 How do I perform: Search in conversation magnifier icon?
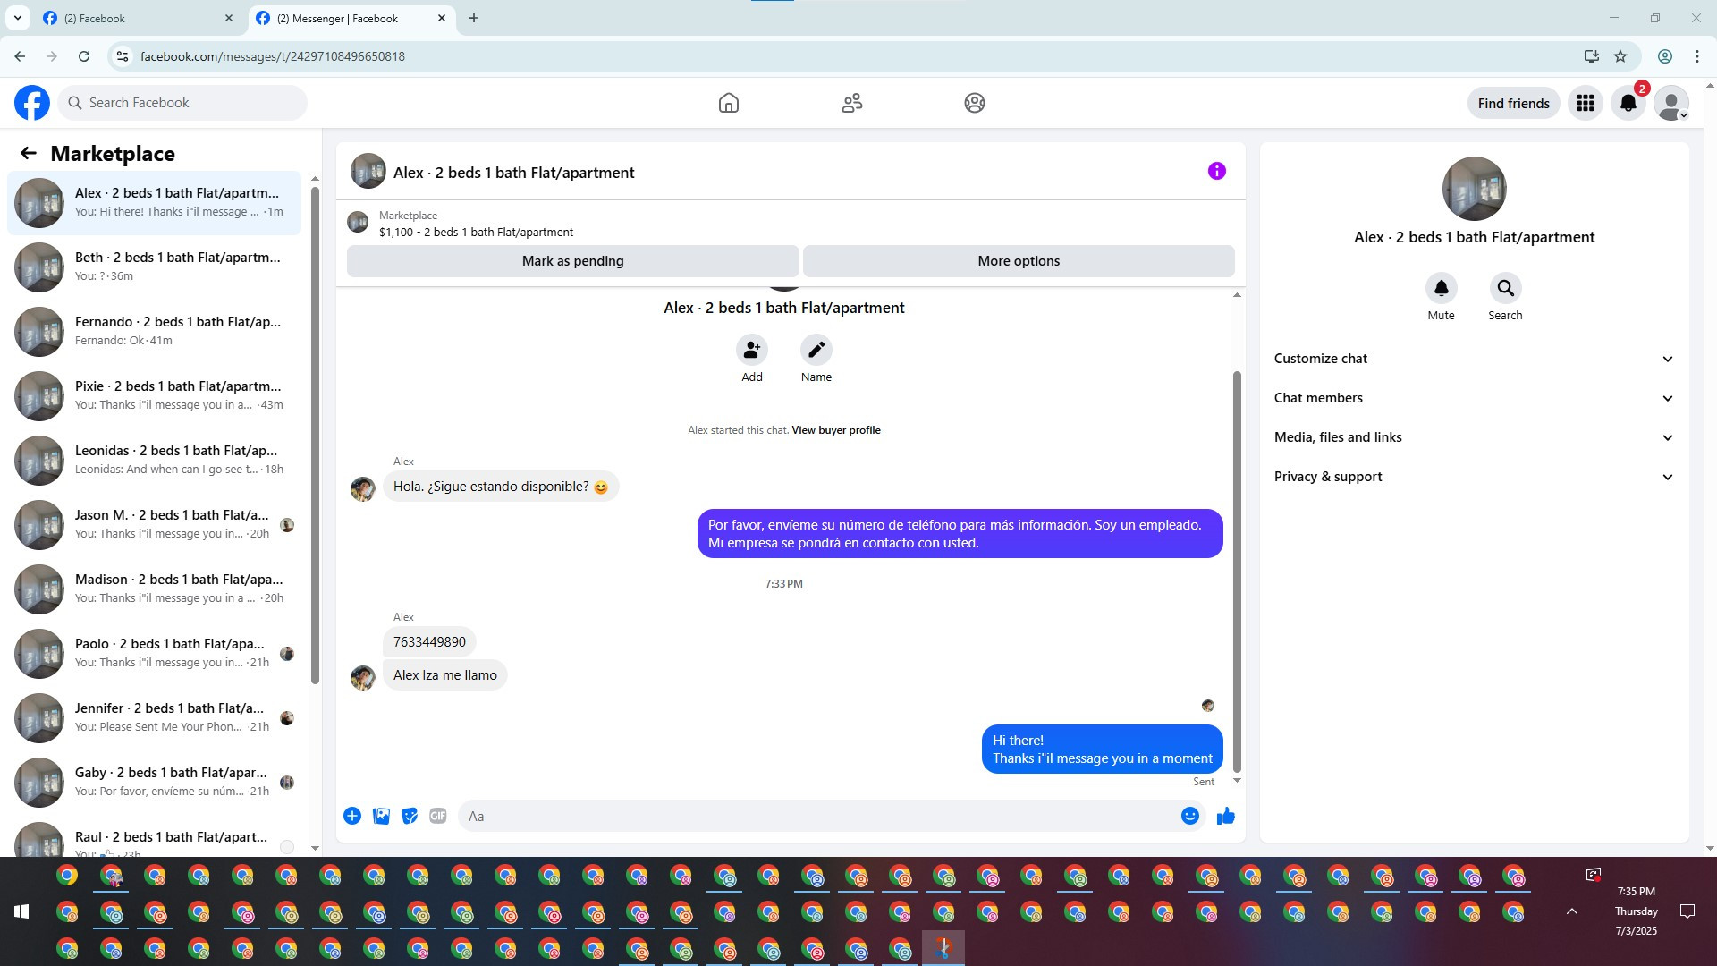coord(1505,288)
